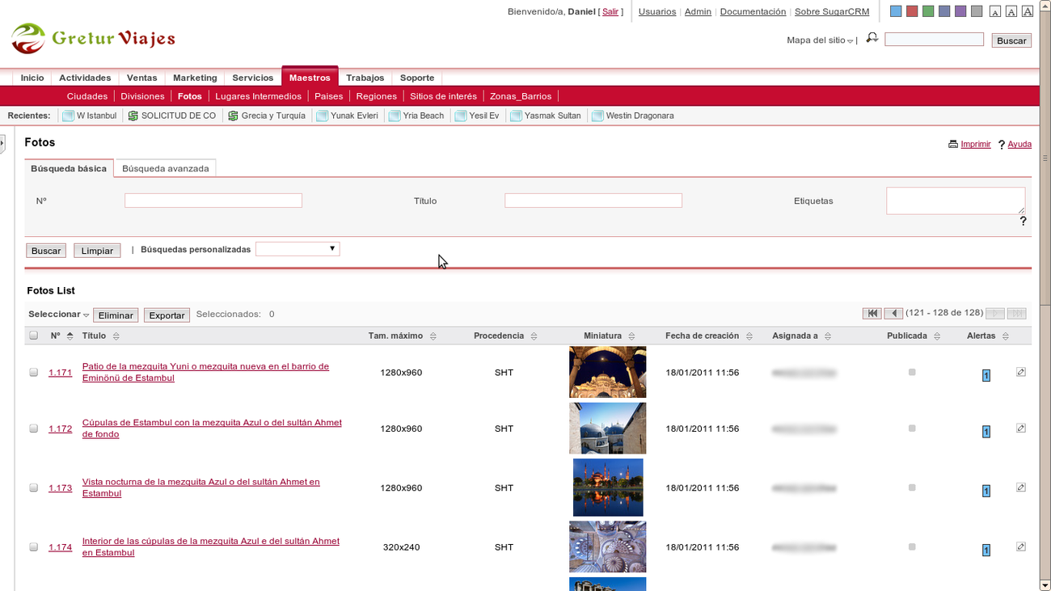The image size is (1051, 591).
Task: Switch to the Búsqueda avanzada tab
Action: [165, 168]
